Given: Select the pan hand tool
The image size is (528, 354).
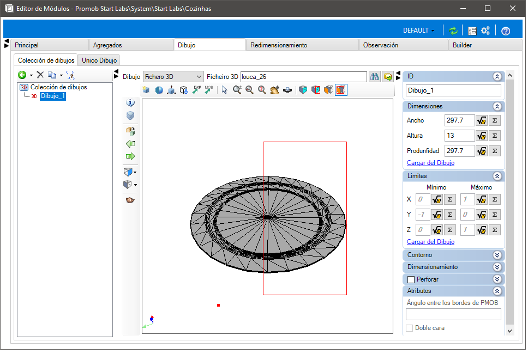Looking at the screenshot, I should click(275, 90).
